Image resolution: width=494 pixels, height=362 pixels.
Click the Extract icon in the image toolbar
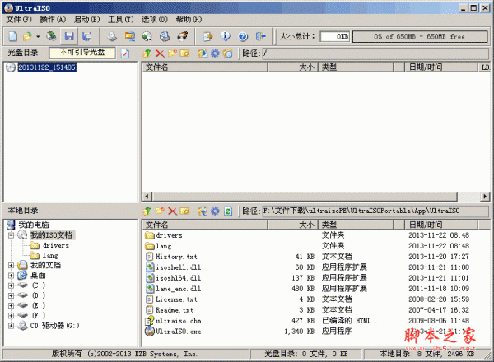tap(203, 53)
